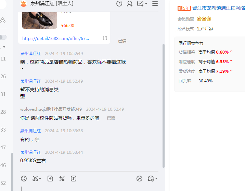
Task: Click the 同行间竞争力 heading
Action: click(191, 43)
